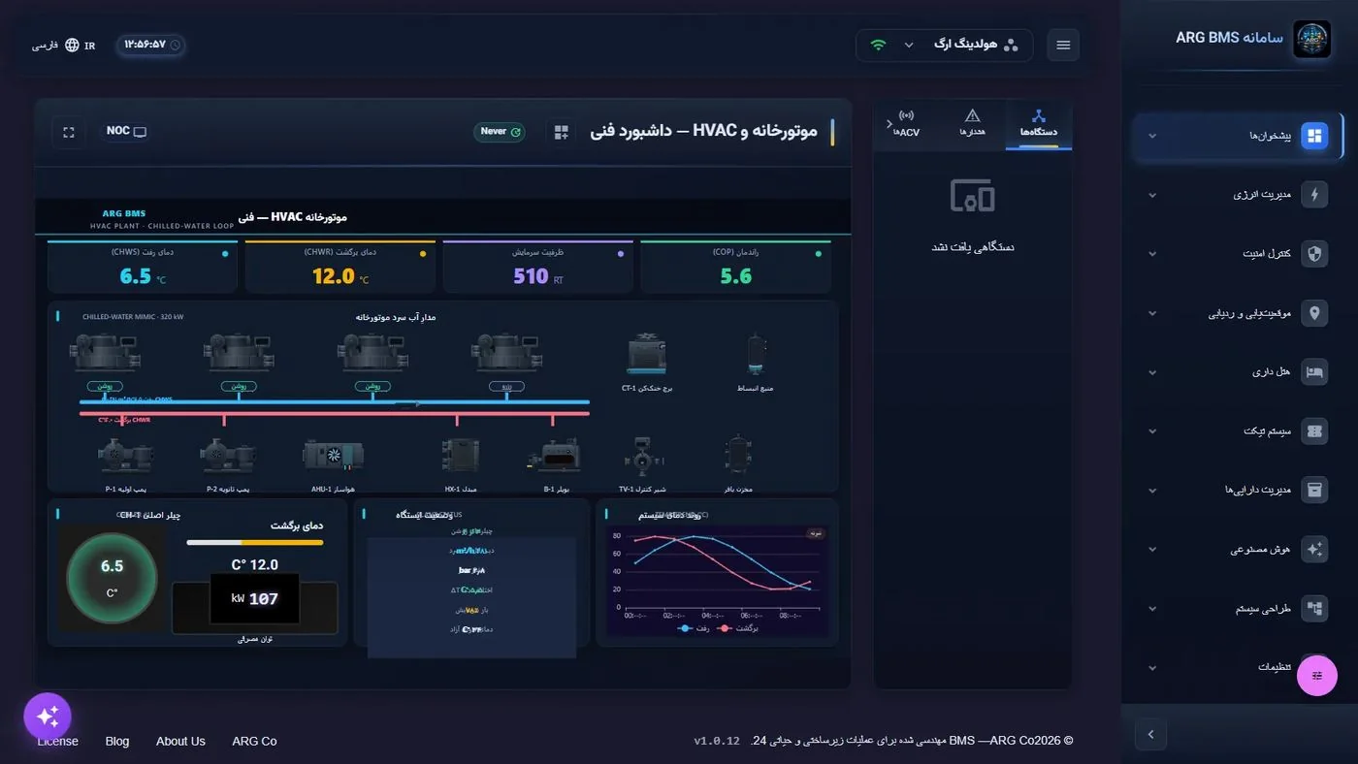Open the About Us footer link

(x=180, y=741)
